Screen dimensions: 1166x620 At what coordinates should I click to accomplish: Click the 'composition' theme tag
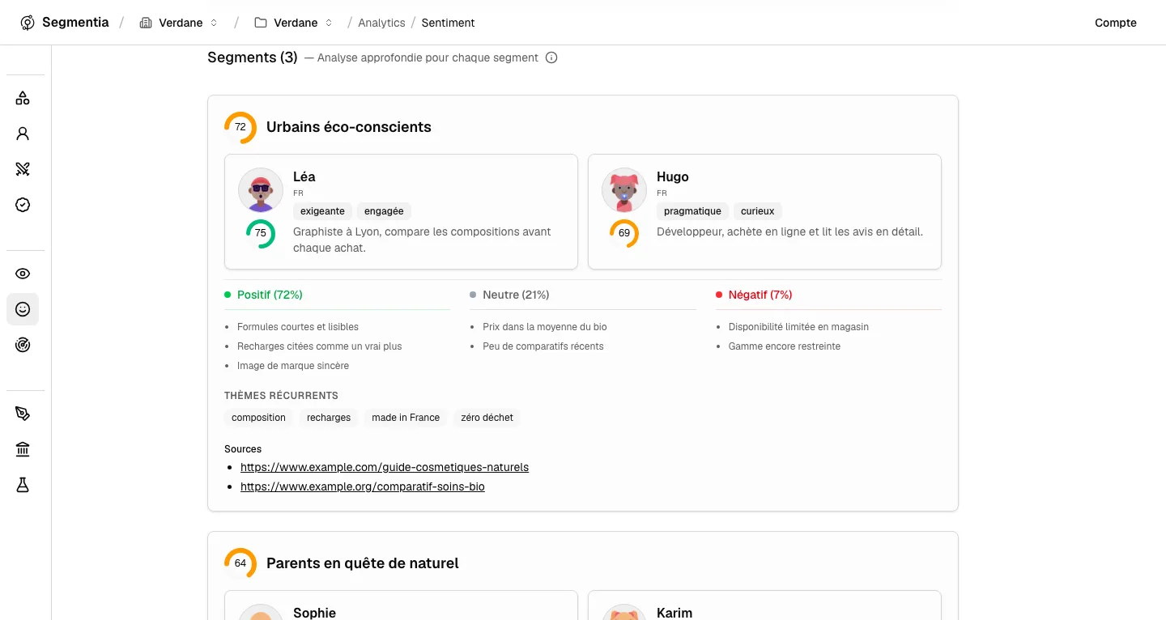pyautogui.click(x=258, y=418)
